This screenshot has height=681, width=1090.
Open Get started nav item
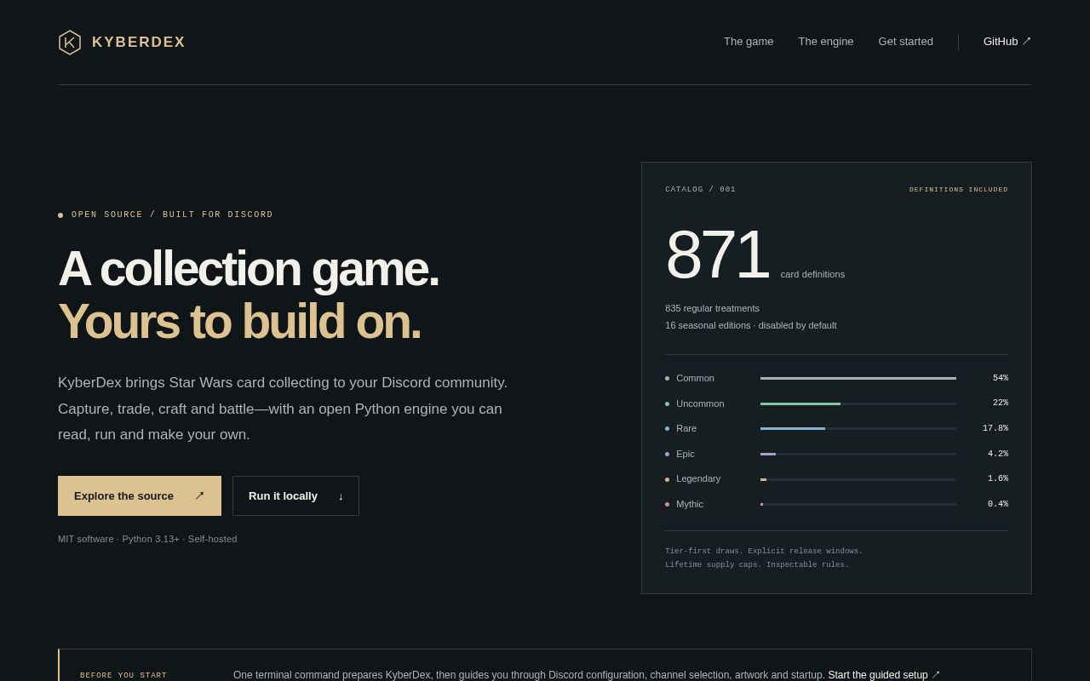click(905, 42)
